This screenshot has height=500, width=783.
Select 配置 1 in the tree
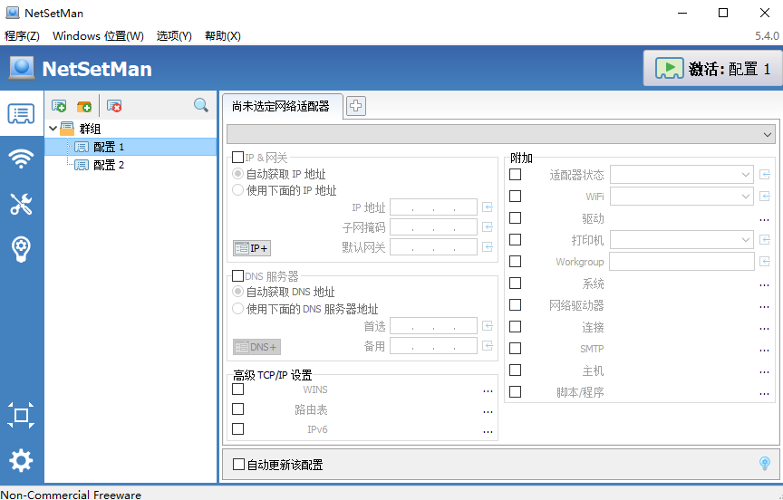click(109, 147)
